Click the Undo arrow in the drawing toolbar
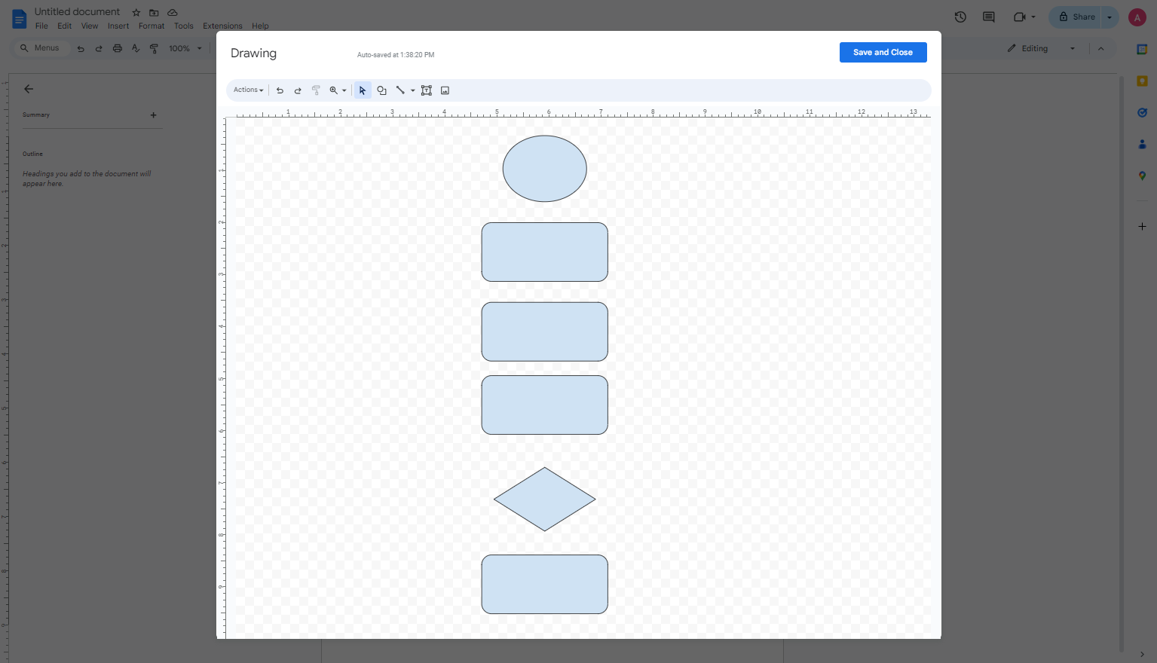The image size is (1157, 663). 280,90
